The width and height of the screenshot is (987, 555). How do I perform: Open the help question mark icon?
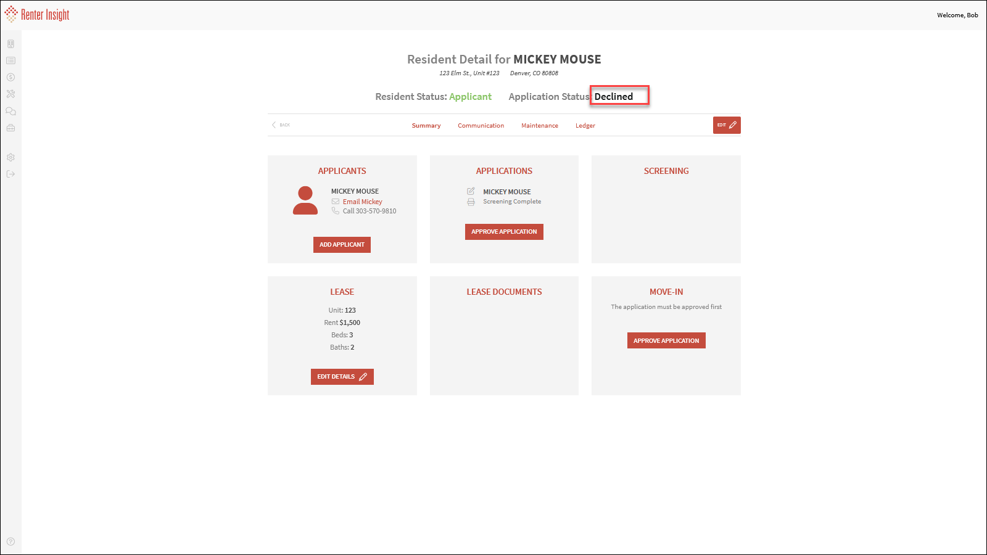coord(10,541)
